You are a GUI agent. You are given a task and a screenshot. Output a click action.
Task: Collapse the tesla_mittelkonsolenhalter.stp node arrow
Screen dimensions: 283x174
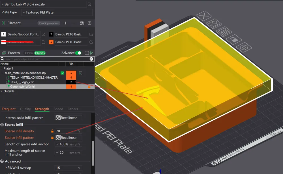pyautogui.click(x=3, y=73)
